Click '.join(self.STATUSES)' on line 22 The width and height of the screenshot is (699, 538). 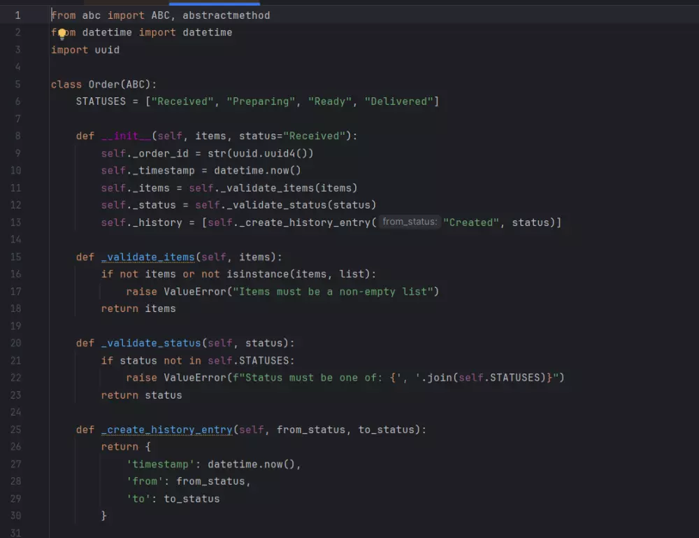pos(484,377)
